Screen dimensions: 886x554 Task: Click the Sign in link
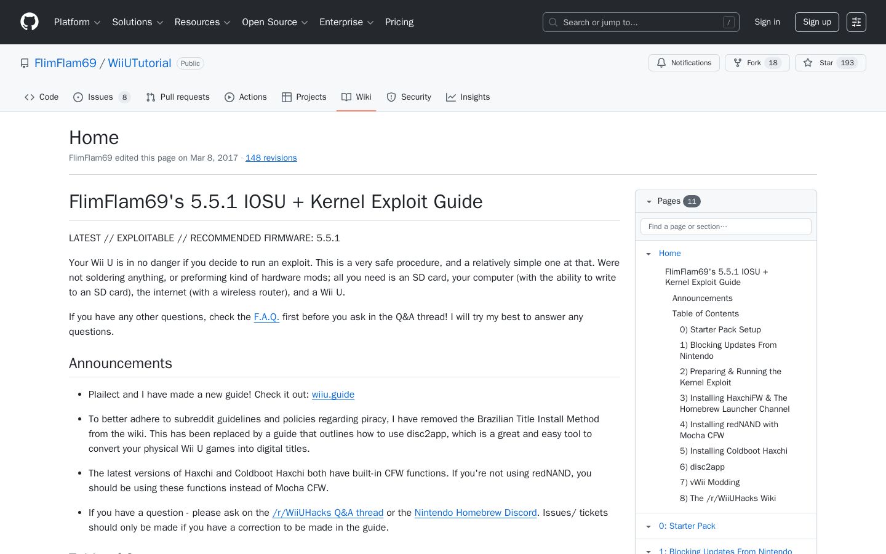[767, 22]
